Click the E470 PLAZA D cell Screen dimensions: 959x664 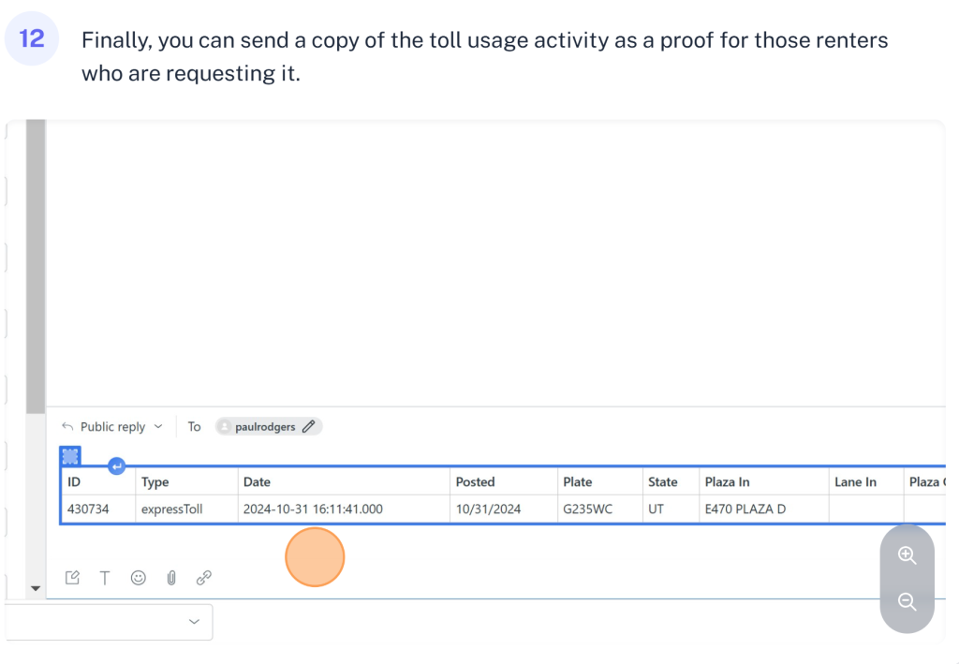pos(745,509)
